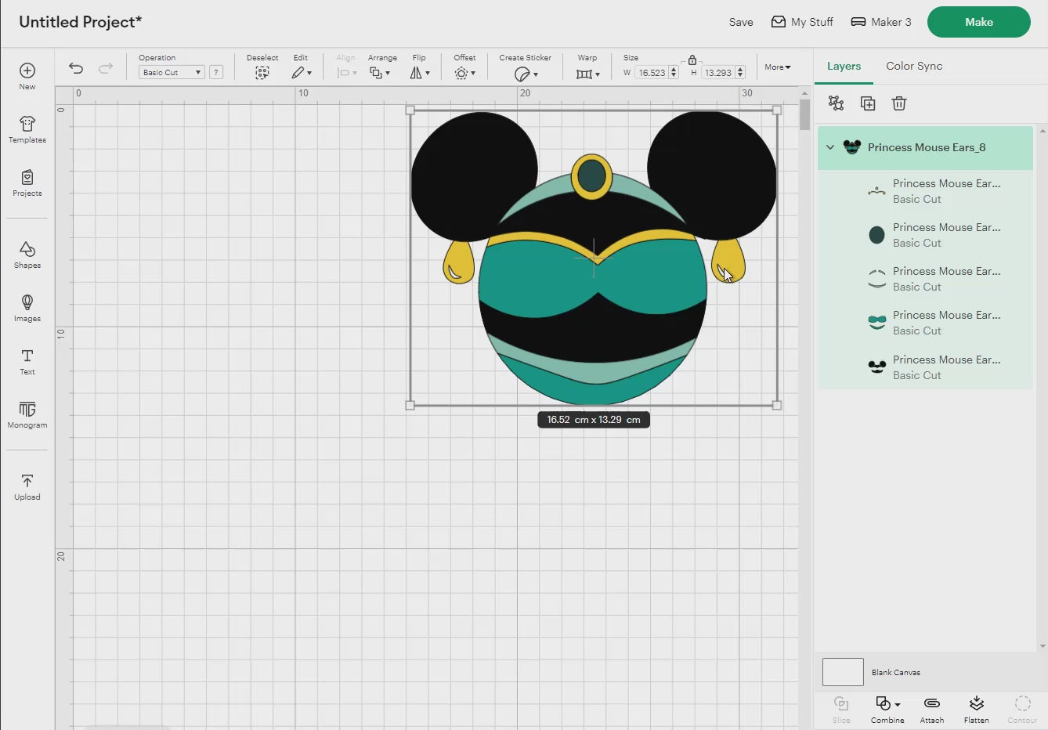Delete the selected layer with trash icon

[899, 103]
